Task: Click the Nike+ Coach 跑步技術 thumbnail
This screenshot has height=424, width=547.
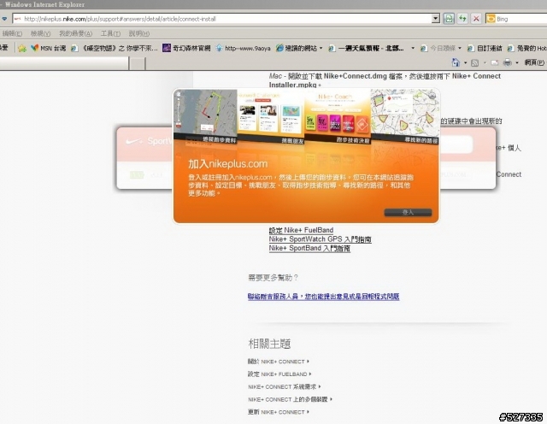Action: point(338,115)
